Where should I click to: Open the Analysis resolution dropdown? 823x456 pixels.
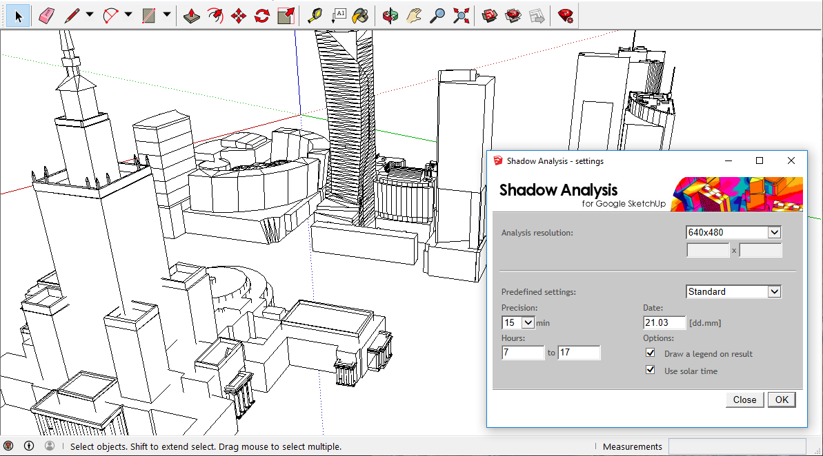pyautogui.click(x=774, y=232)
